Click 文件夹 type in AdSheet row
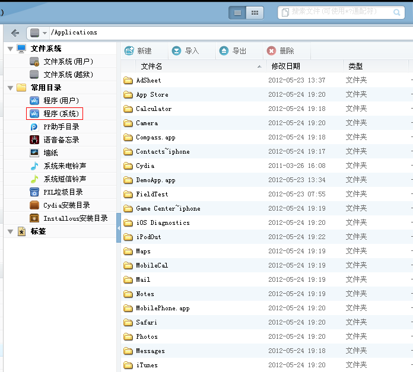 [x=356, y=80]
